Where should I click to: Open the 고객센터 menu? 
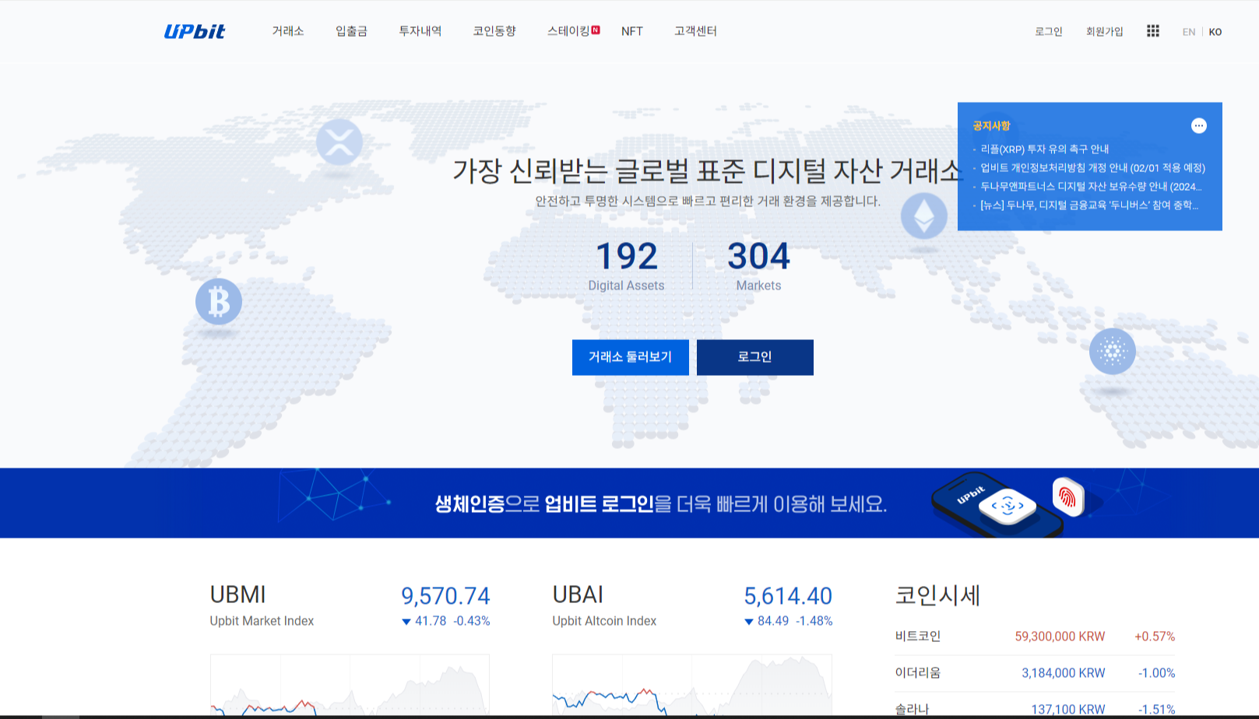tap(695, 31)
